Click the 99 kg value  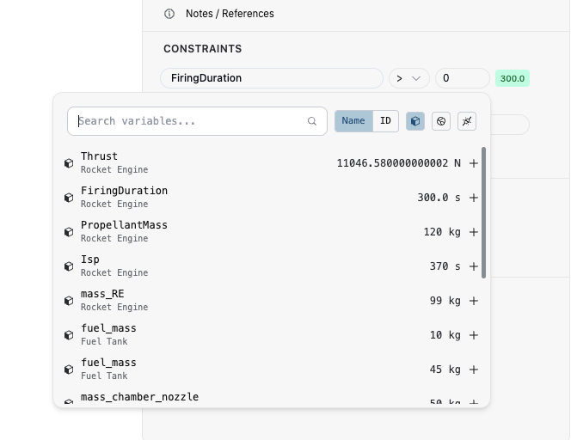pyautogui.click(x=445, y=301)
